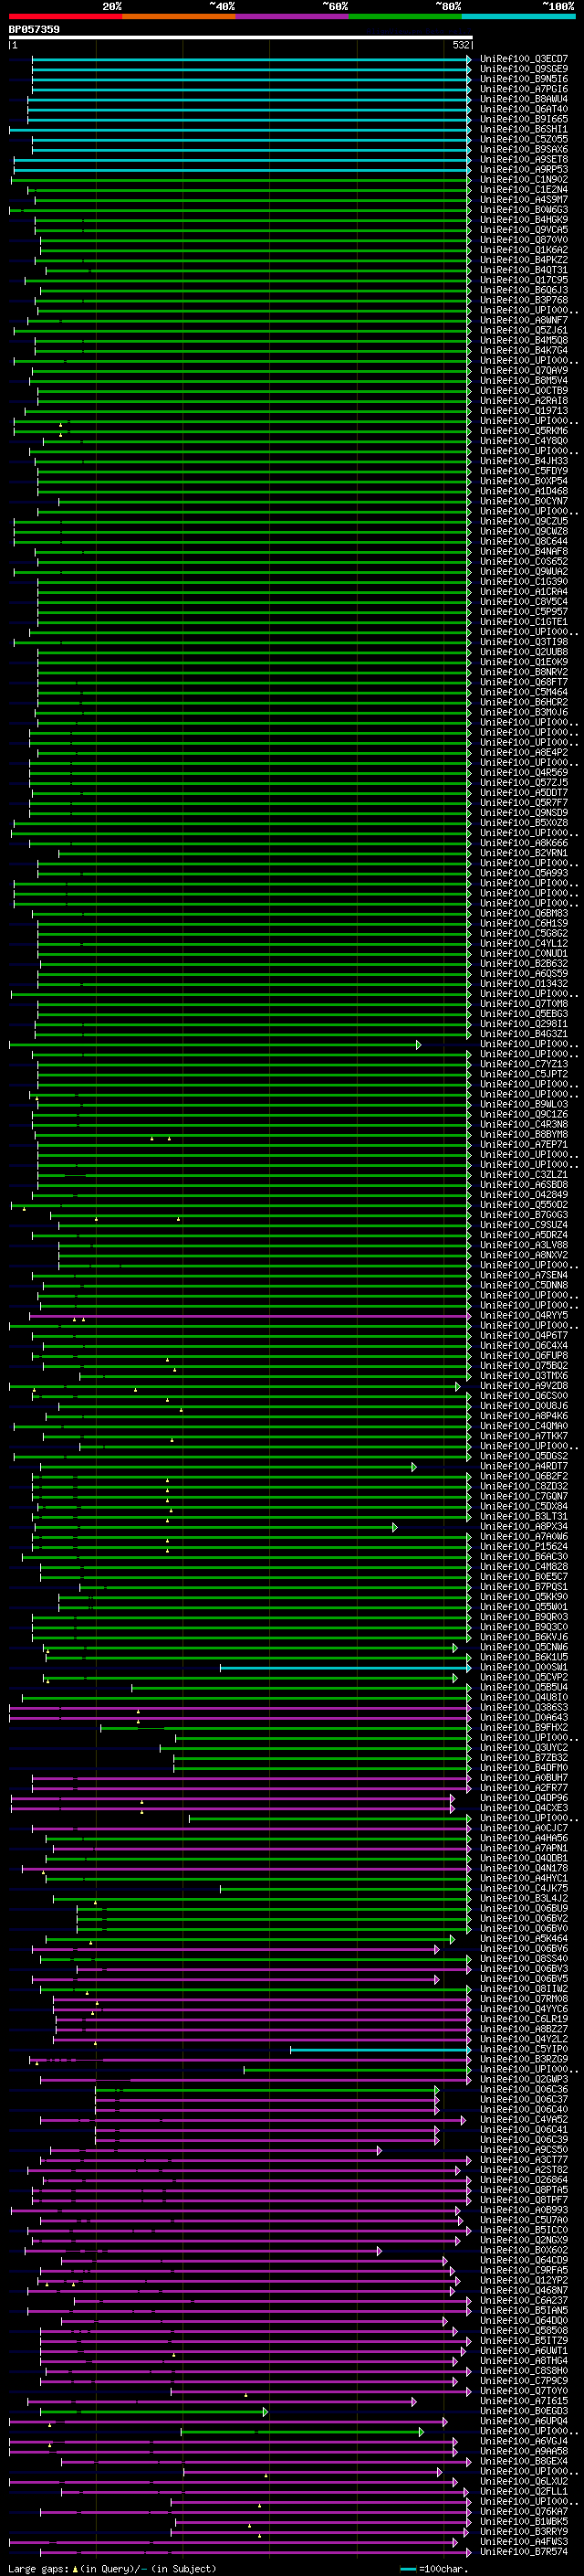Click the green ~80% identity legend bar
This screenshot has height=2576, width=584.
click(x=405, y=16)
